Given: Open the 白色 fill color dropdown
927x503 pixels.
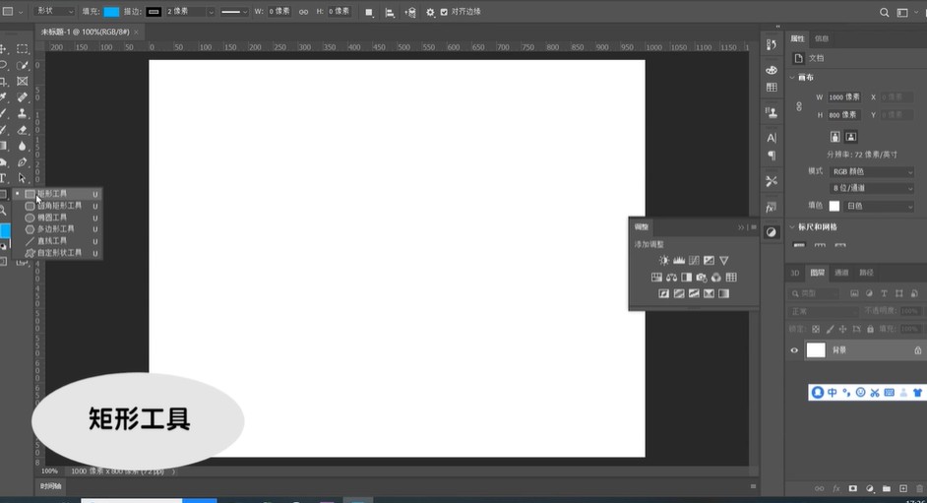Looking at the screenshot, I should 879,207.
